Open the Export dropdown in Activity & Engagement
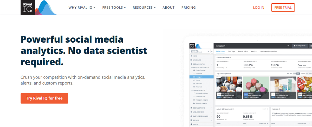This screenshot has width=312, height=127. 265,109
